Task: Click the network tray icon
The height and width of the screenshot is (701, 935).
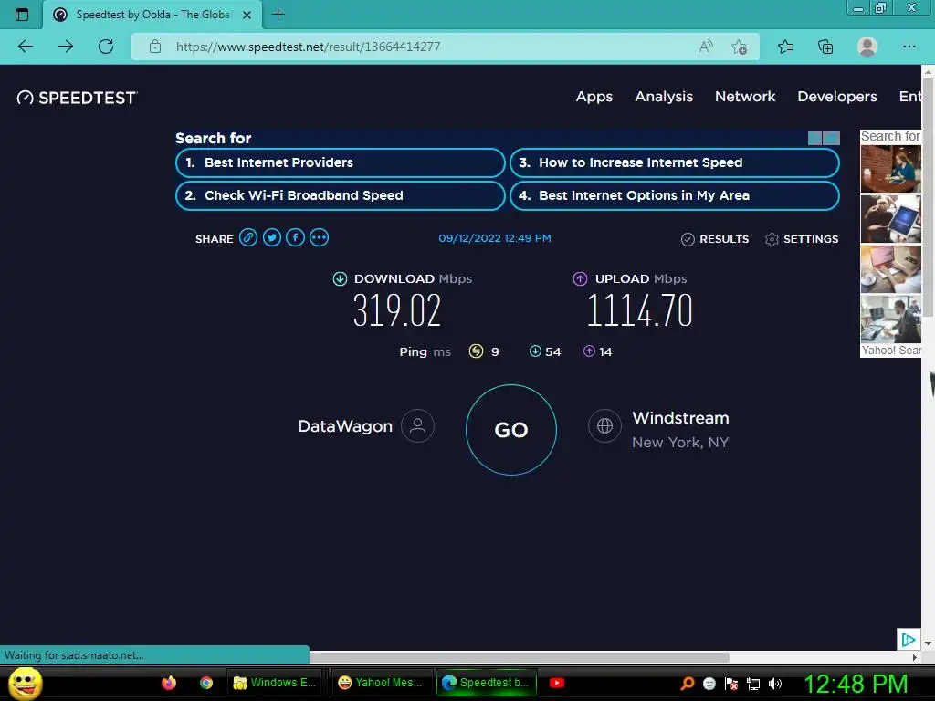Action: pos(753,684)
